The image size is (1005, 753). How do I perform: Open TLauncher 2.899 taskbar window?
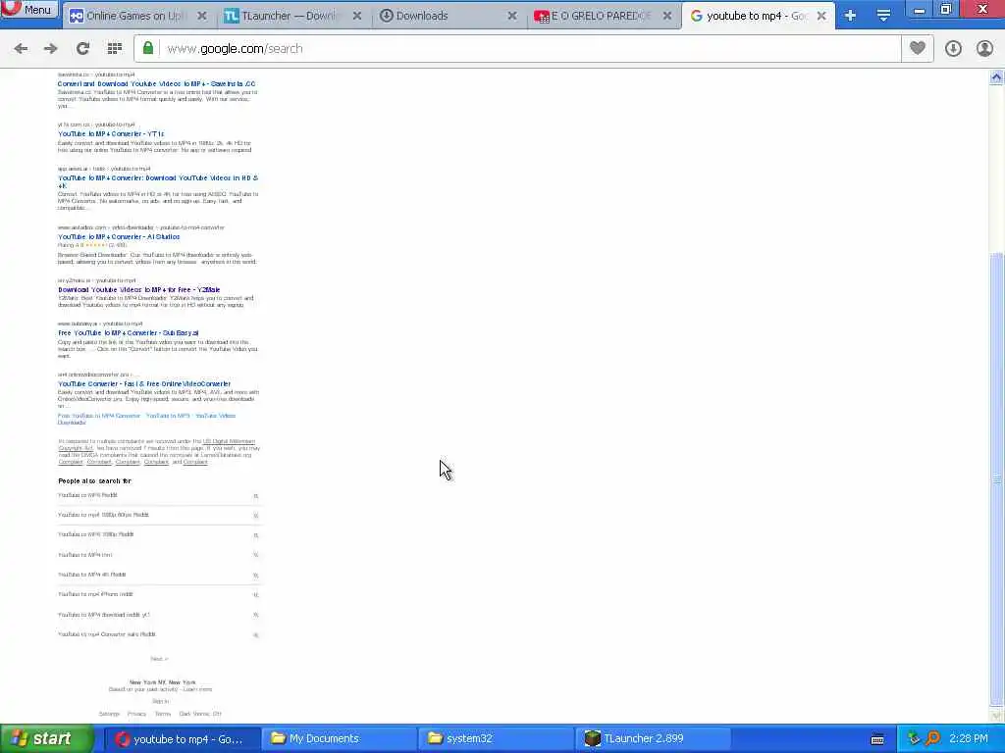click(653, 739)
